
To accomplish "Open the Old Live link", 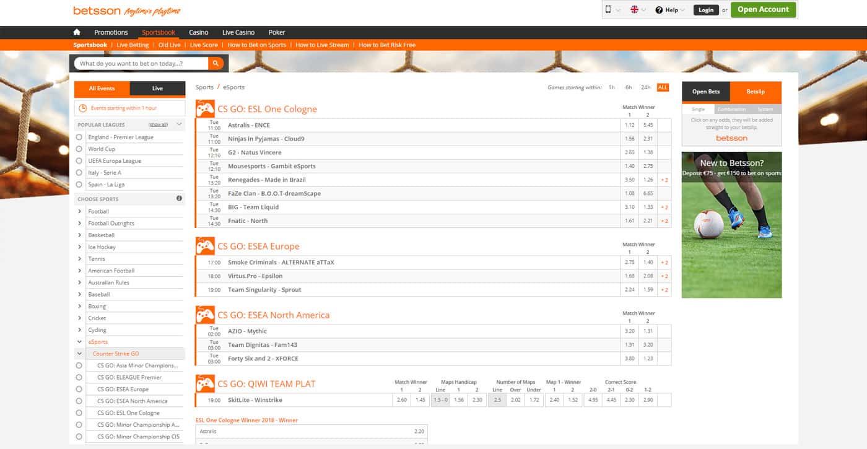I will point(169,45).
